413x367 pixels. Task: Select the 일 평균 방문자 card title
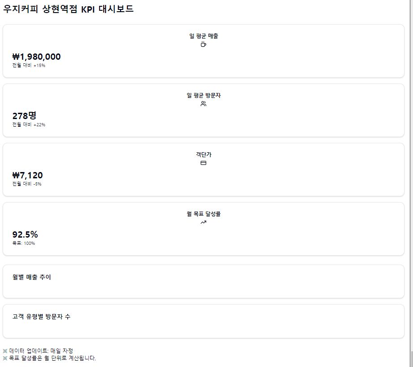204,95
